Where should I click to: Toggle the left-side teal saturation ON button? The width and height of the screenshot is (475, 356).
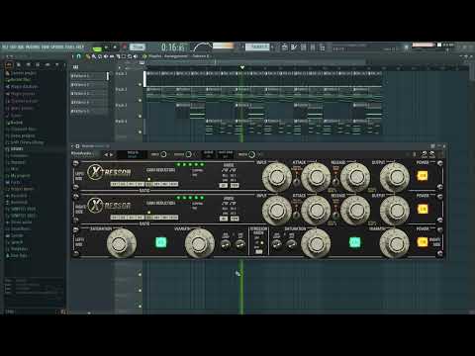[161, 242]
